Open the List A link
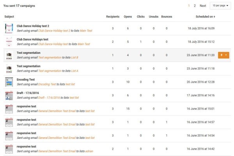The width and height of the screenshot is (234, 156). coord(74,71)
